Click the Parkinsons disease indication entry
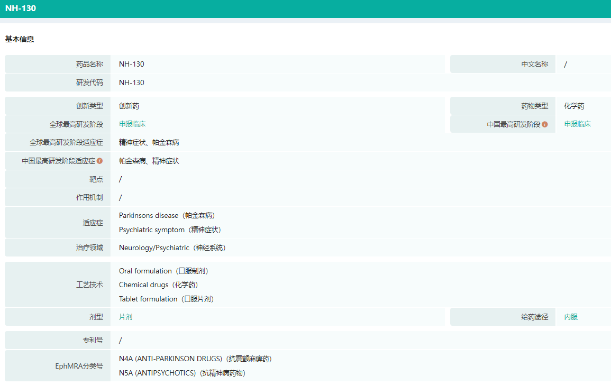The width and height of the screenshot is (611, 385). point(167,216)
